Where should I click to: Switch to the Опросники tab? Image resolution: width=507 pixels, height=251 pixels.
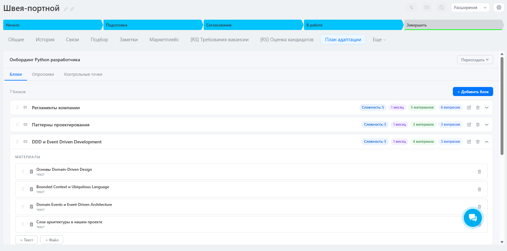tap(43, 74)
